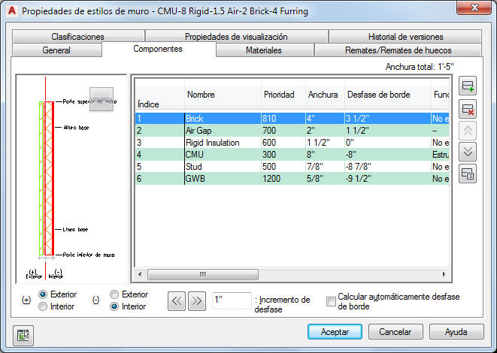Enable Calcular automáticamente desfase de borde
497x353 pixels.
(x=331, y=301)
